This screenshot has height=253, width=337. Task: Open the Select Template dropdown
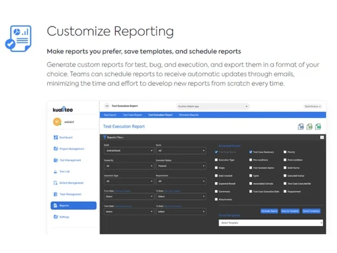tap(271, 223)
